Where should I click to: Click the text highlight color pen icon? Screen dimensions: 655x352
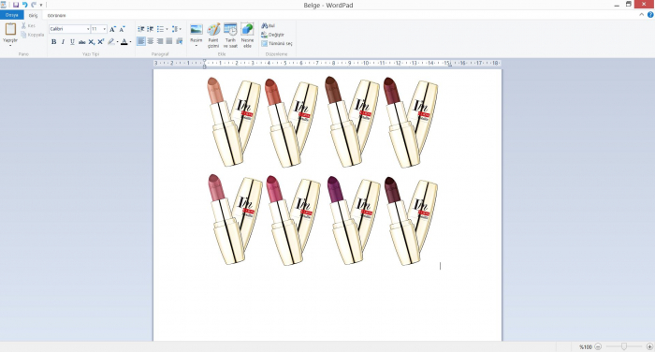coord(110,42)
